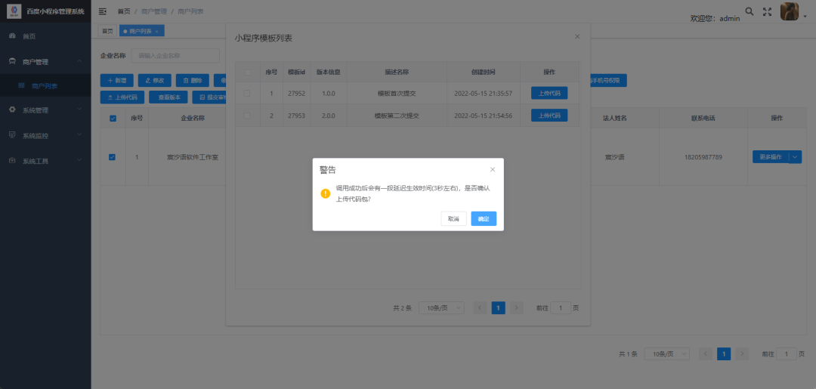Click the 宸汐语软件工作室 company name cell

[192, 157]
